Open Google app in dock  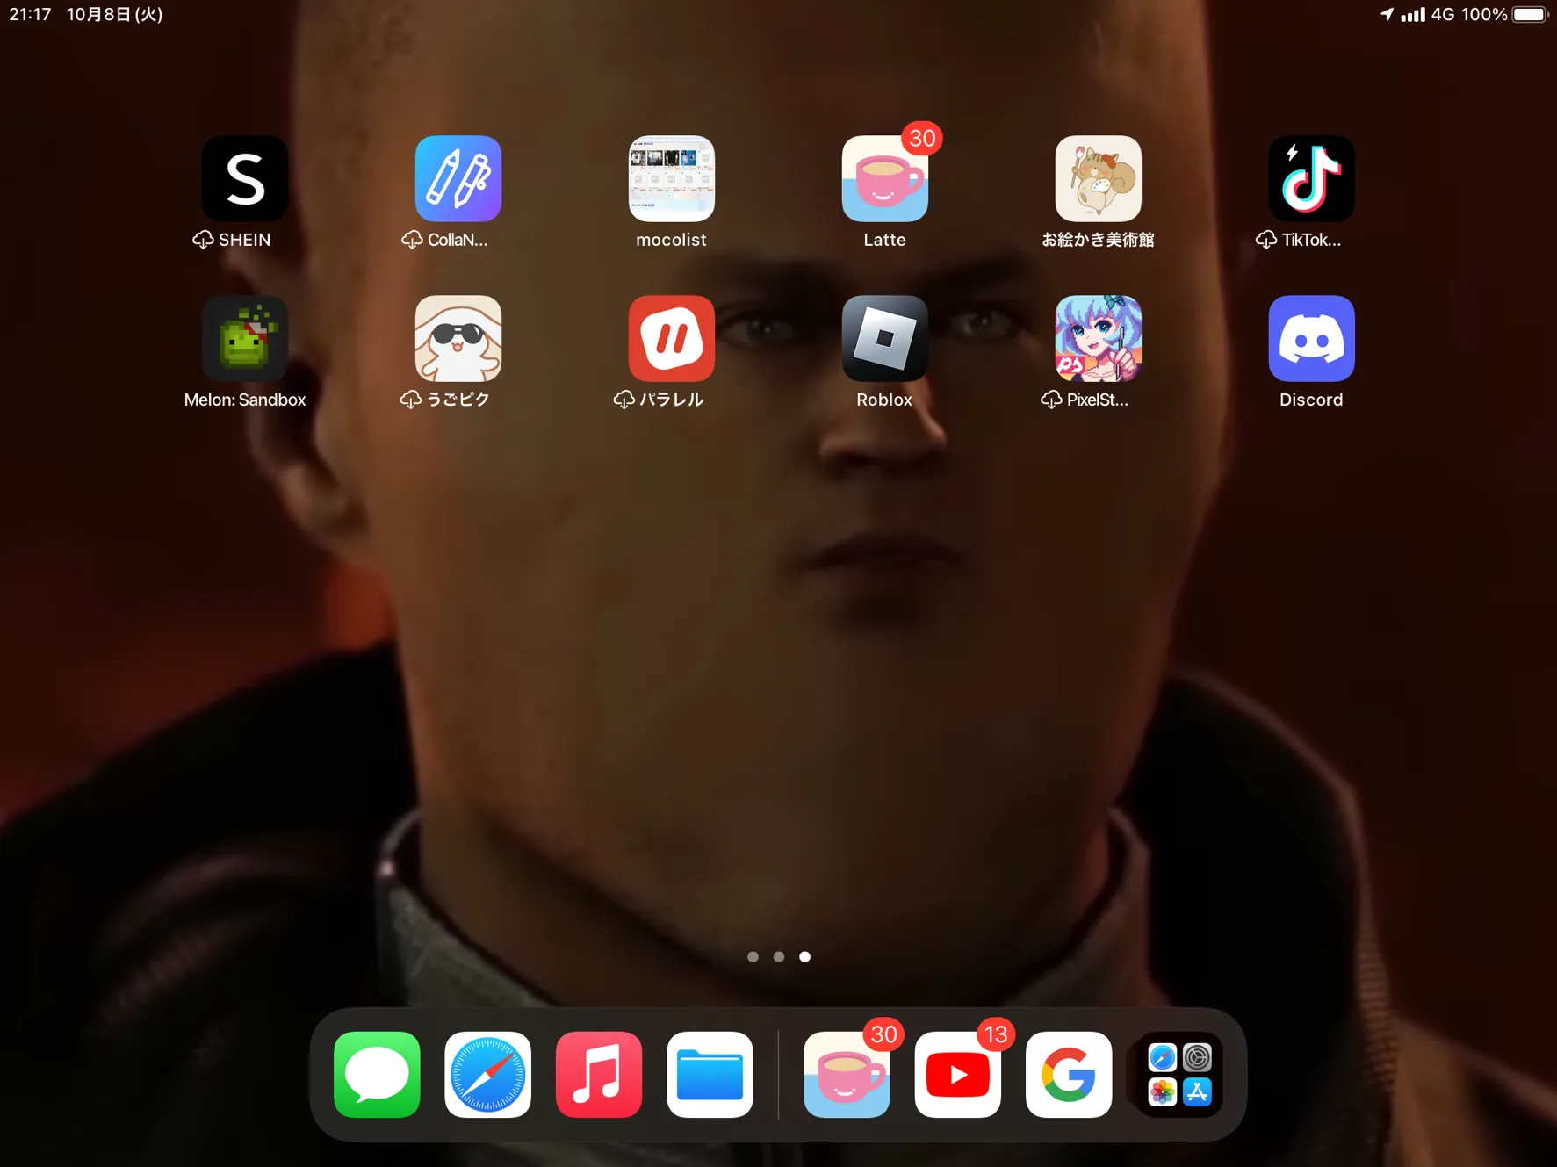point(1069,1074)
